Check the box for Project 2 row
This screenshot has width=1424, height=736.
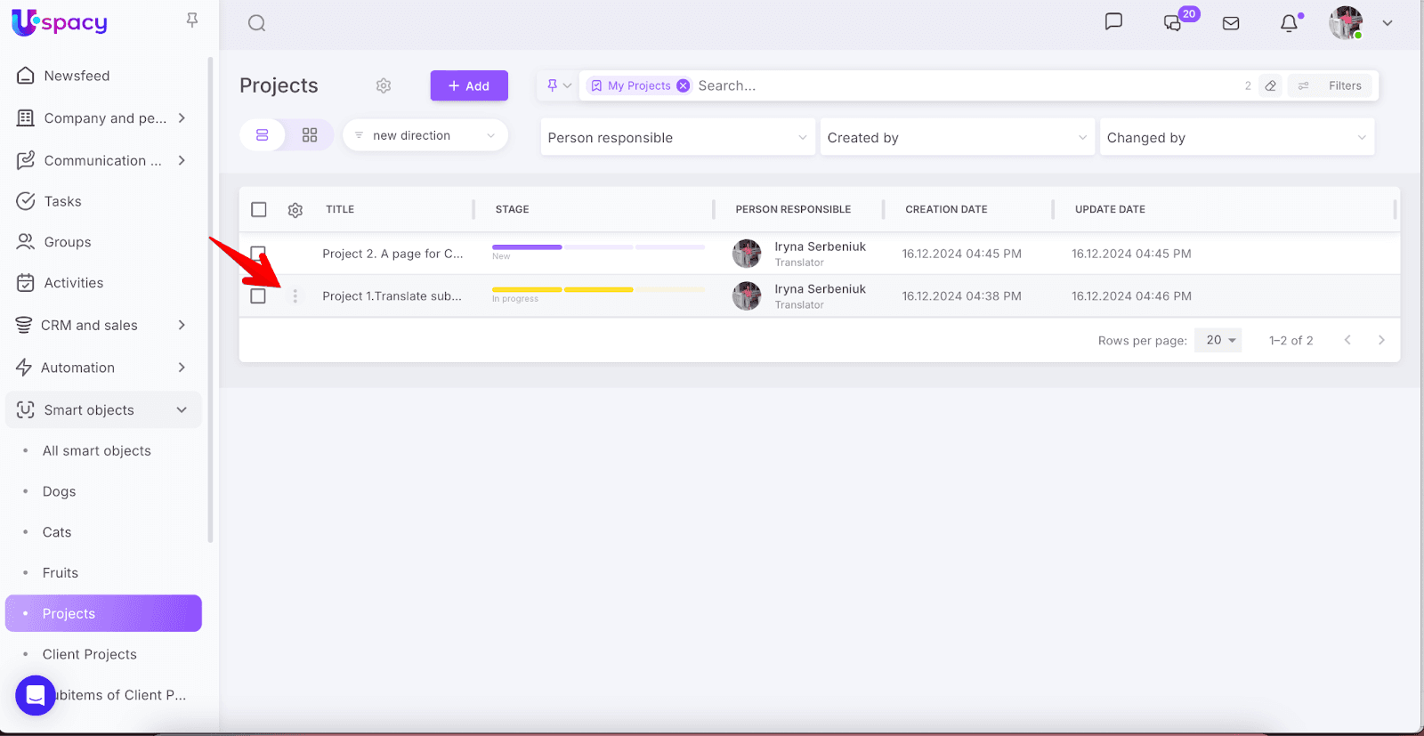(x=258, y=253)
